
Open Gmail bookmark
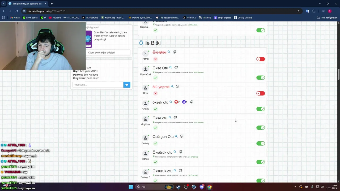pos(15,18)
